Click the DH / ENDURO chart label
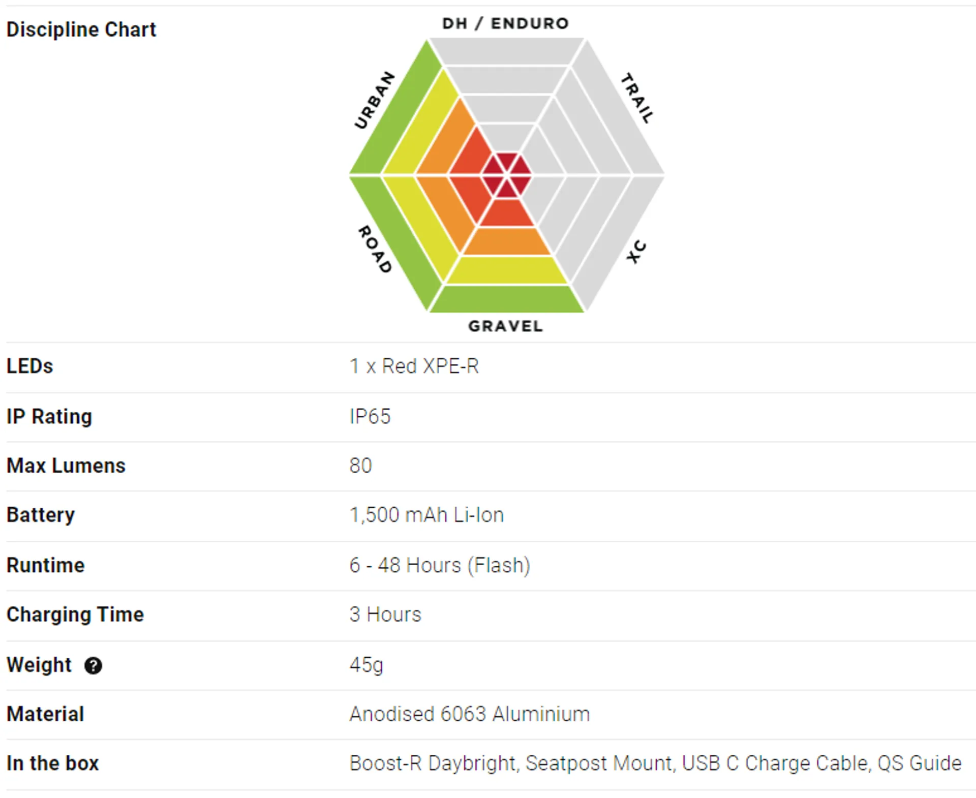This screenshot has height=798, width=976. point(505,23)
